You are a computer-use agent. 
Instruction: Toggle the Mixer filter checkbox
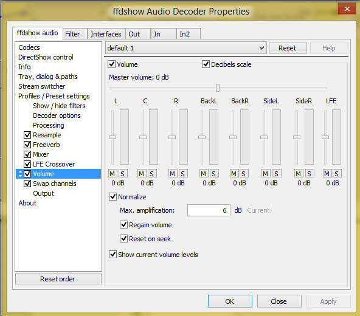(27, 154)
